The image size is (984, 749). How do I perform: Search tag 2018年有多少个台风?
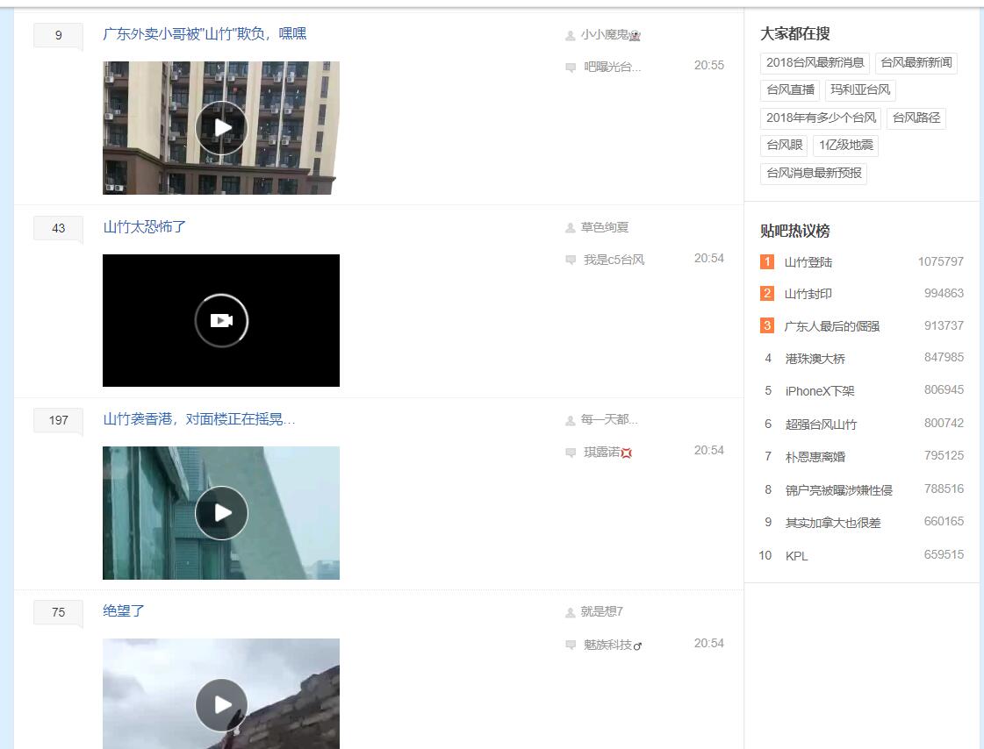[821, 118]
